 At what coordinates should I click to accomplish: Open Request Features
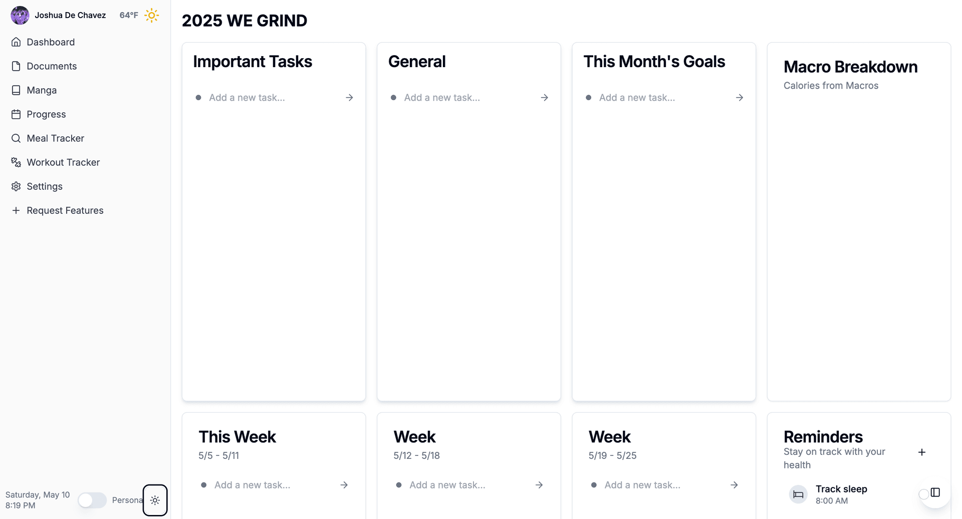click(x=65, y=210)
